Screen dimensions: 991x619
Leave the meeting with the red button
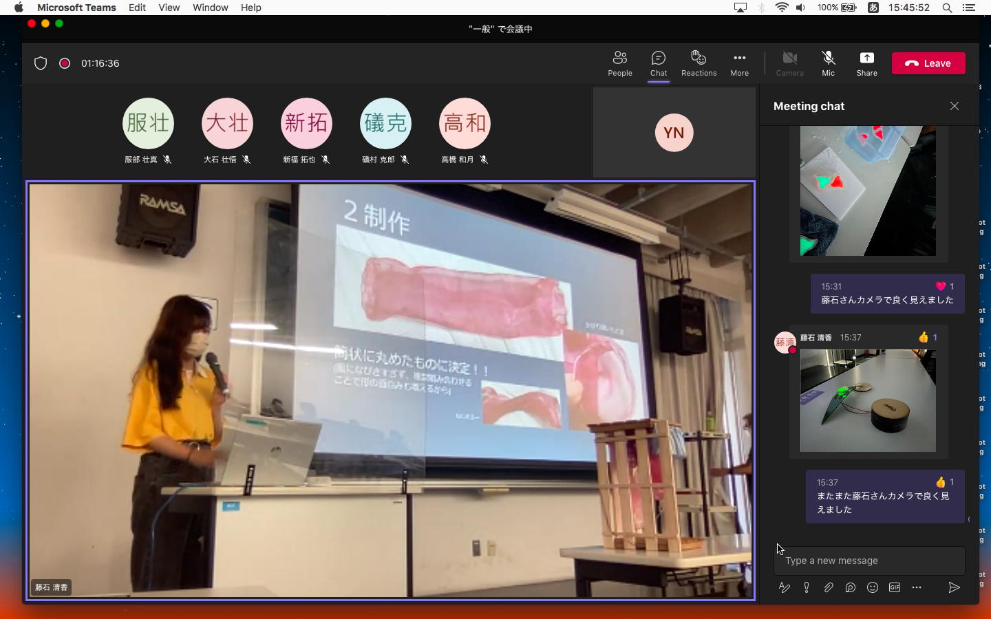928,63
